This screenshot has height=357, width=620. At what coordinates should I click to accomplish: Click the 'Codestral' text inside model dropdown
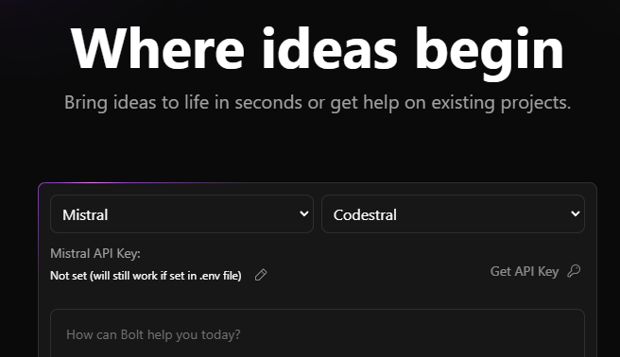pyautogui.click(x=365, y=214)
